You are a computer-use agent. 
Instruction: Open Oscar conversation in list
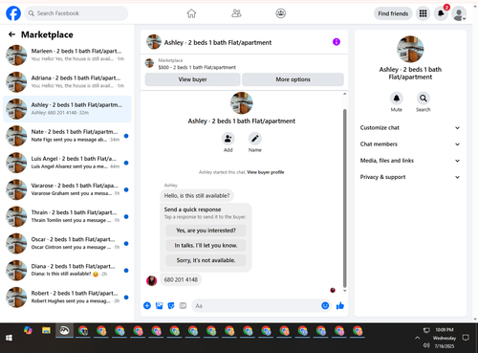[67, 243]
